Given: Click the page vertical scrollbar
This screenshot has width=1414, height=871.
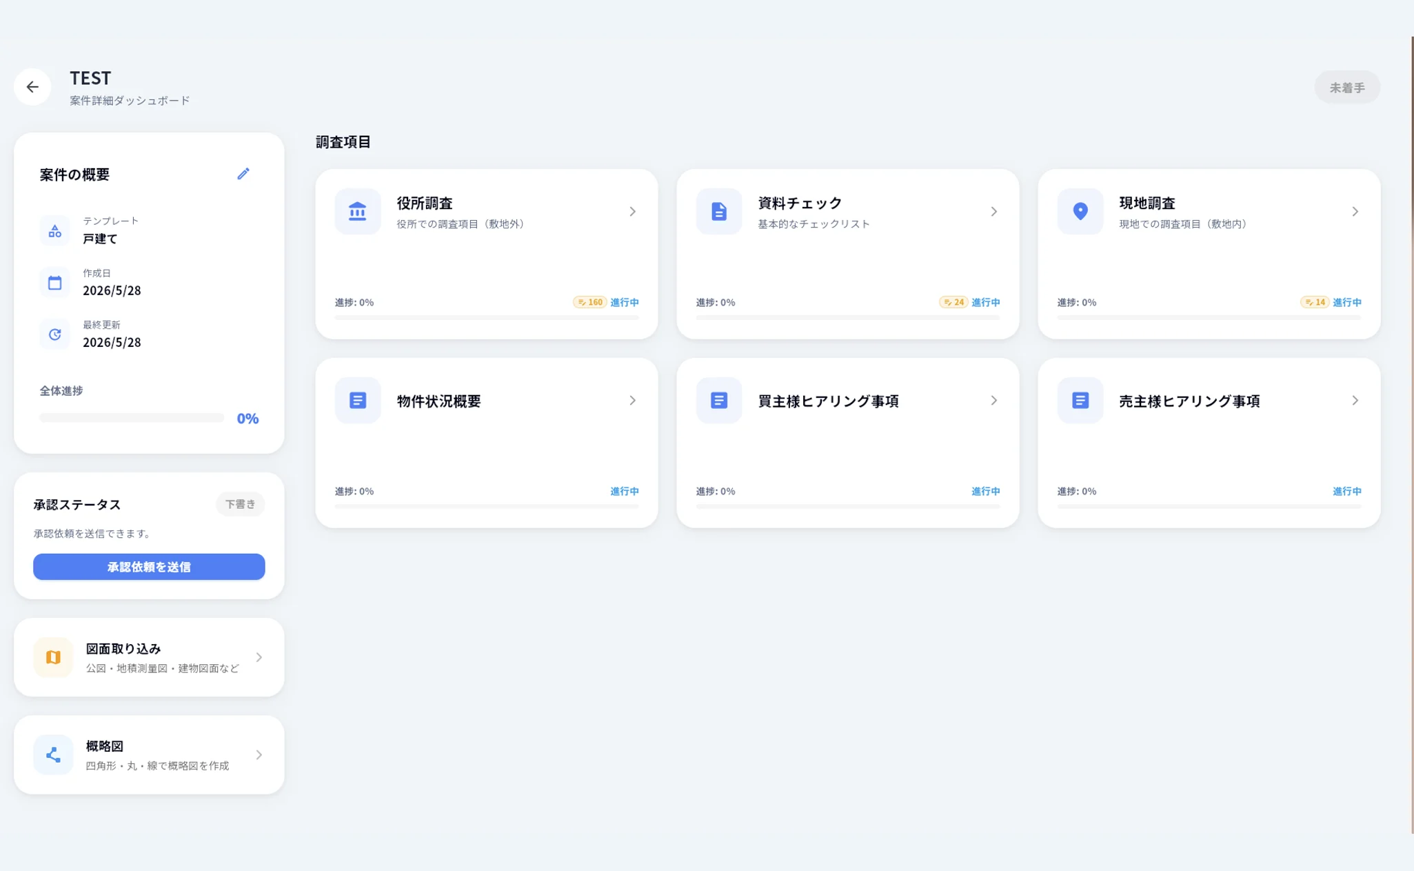Looking at the screenshot, I should tap(1412, 434).
